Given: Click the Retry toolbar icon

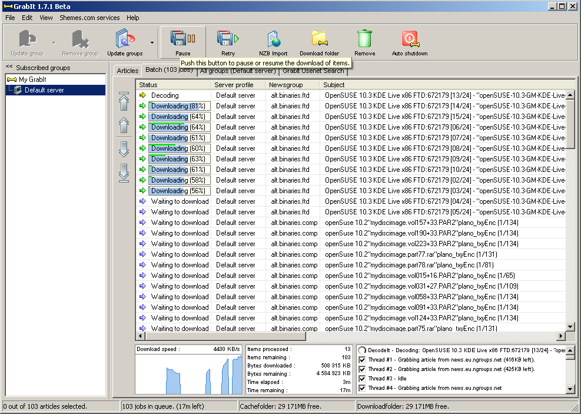Looking at the screenshot, I should click(x=228, y=40).
